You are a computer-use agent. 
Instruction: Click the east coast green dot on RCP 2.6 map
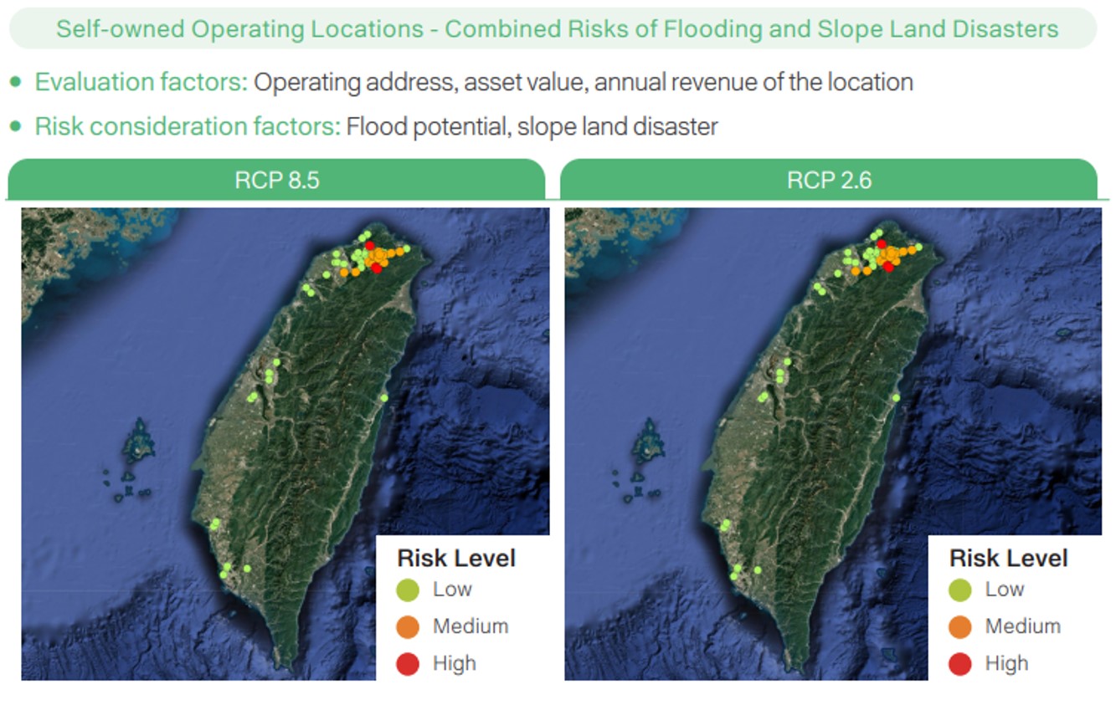[896, 397]
